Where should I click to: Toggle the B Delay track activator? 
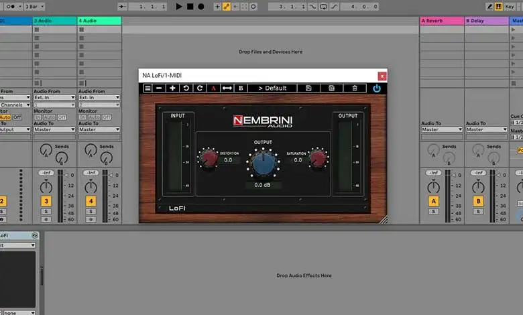(478, 201)
